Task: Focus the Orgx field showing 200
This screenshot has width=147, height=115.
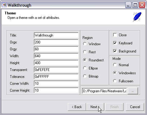Action: (56, 42)
